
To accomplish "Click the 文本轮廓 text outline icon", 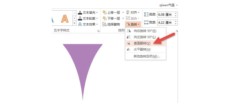I will [80, 18].
